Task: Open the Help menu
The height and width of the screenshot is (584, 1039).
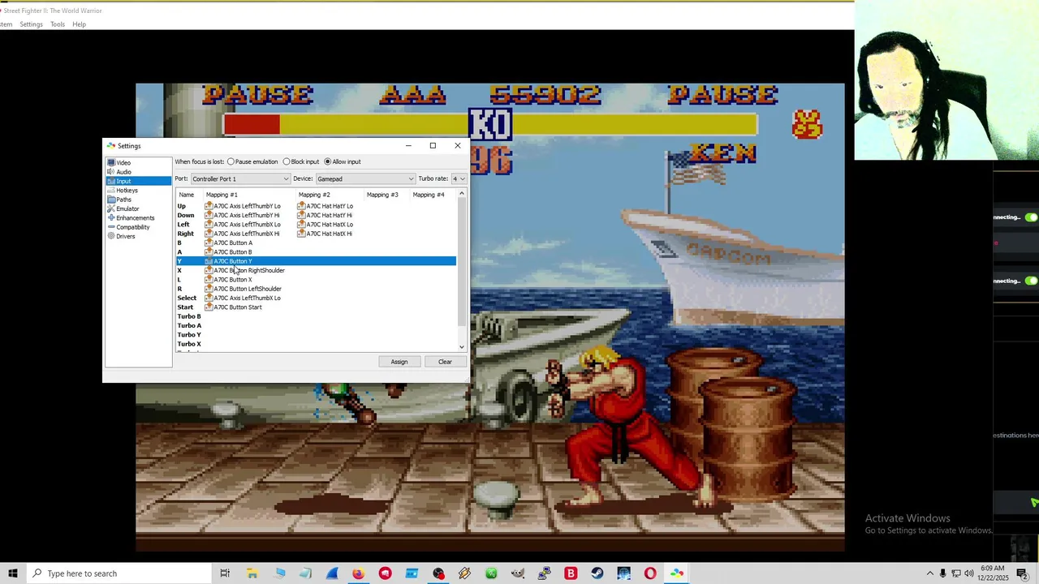Action: (x=79, y=24)
